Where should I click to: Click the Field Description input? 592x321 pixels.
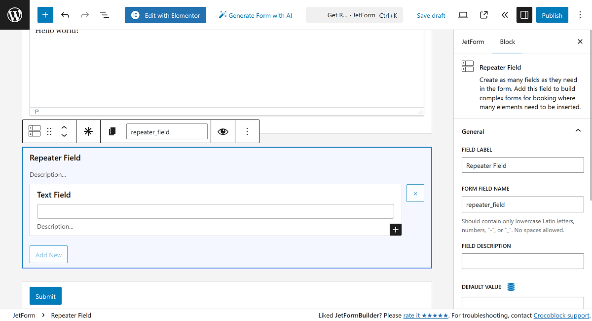point(522,261)
